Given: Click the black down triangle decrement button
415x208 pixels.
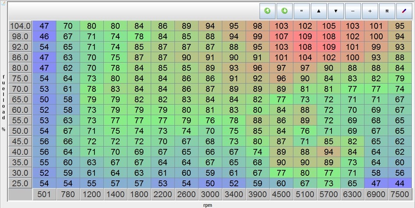Looking at the screenshot, I should click(336, 11).
